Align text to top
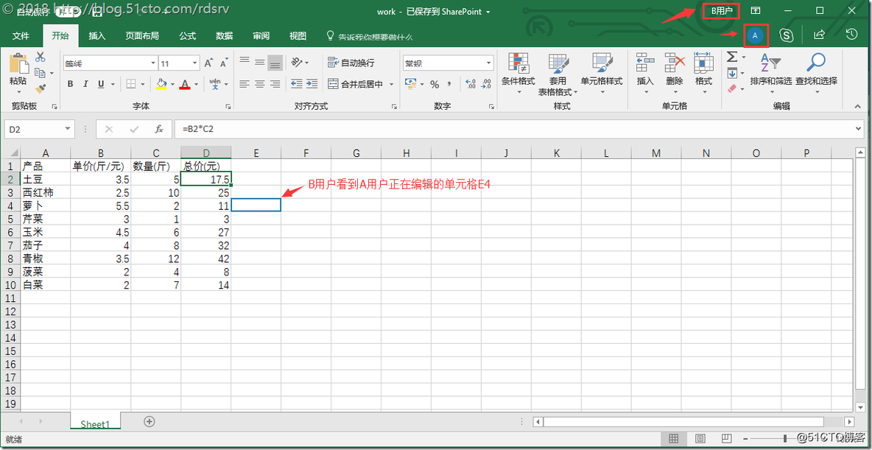Viewport: 872px width, 450px height. pyautogui.click(x=244, y=63)
